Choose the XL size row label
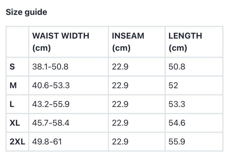This screenshot has width=229, height=156. (15, 123)
